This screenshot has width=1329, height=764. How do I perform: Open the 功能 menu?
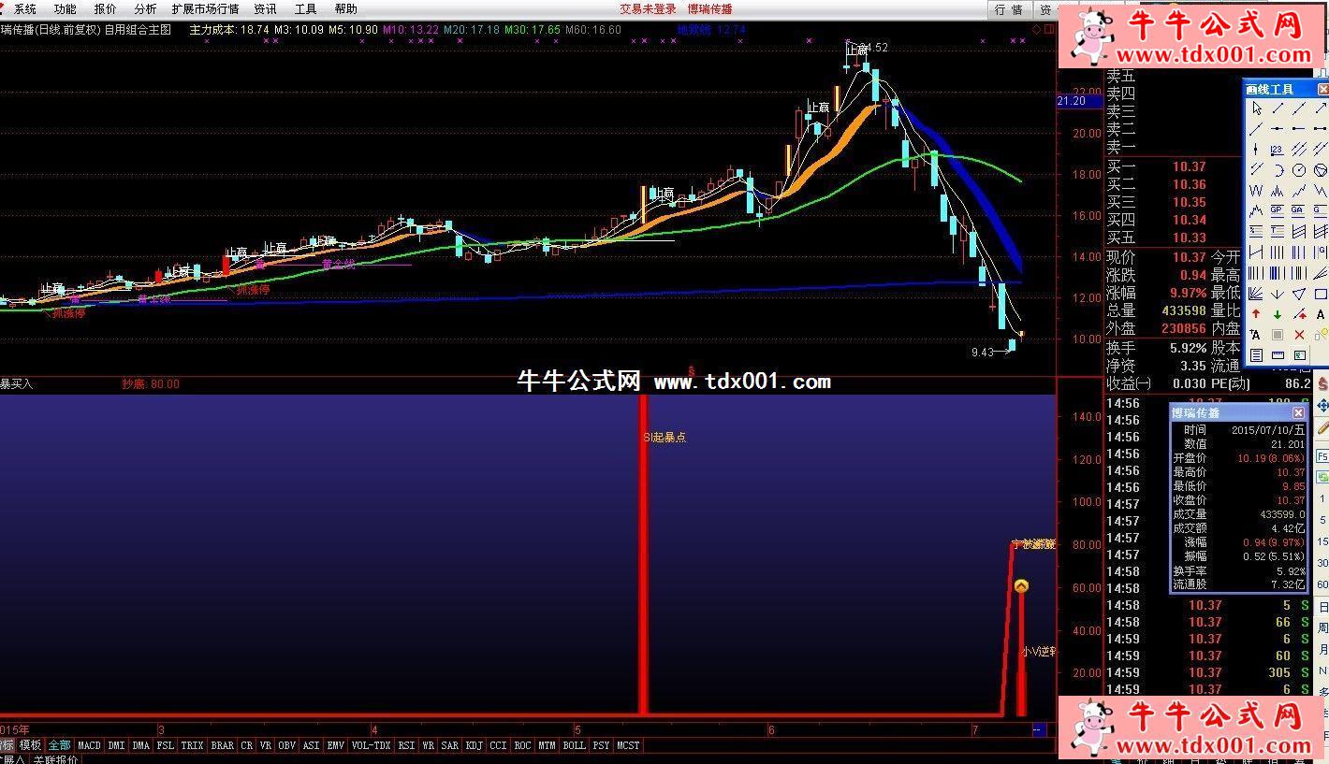pos(65,8)
